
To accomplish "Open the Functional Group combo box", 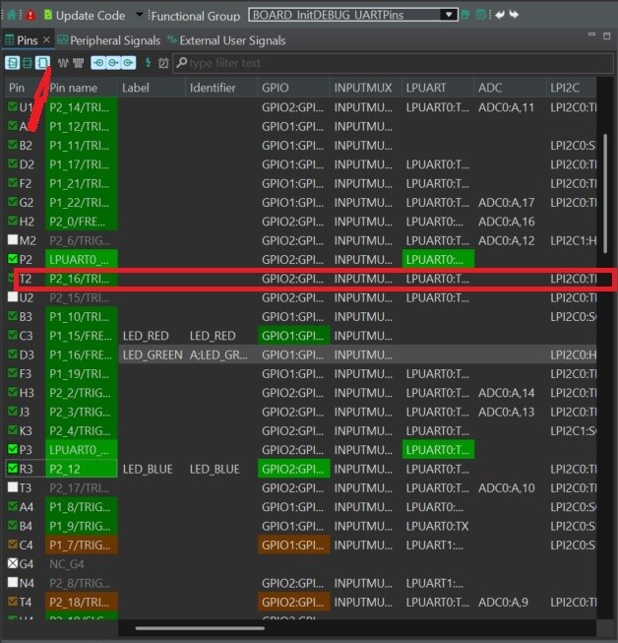I will (353, 15).
